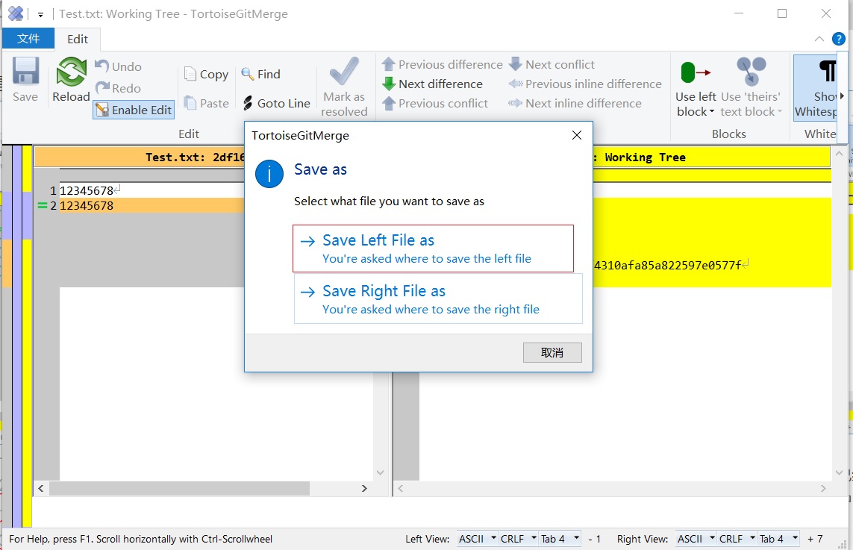
Task: Mark the conflict as resolved
Action: [344, 87]
